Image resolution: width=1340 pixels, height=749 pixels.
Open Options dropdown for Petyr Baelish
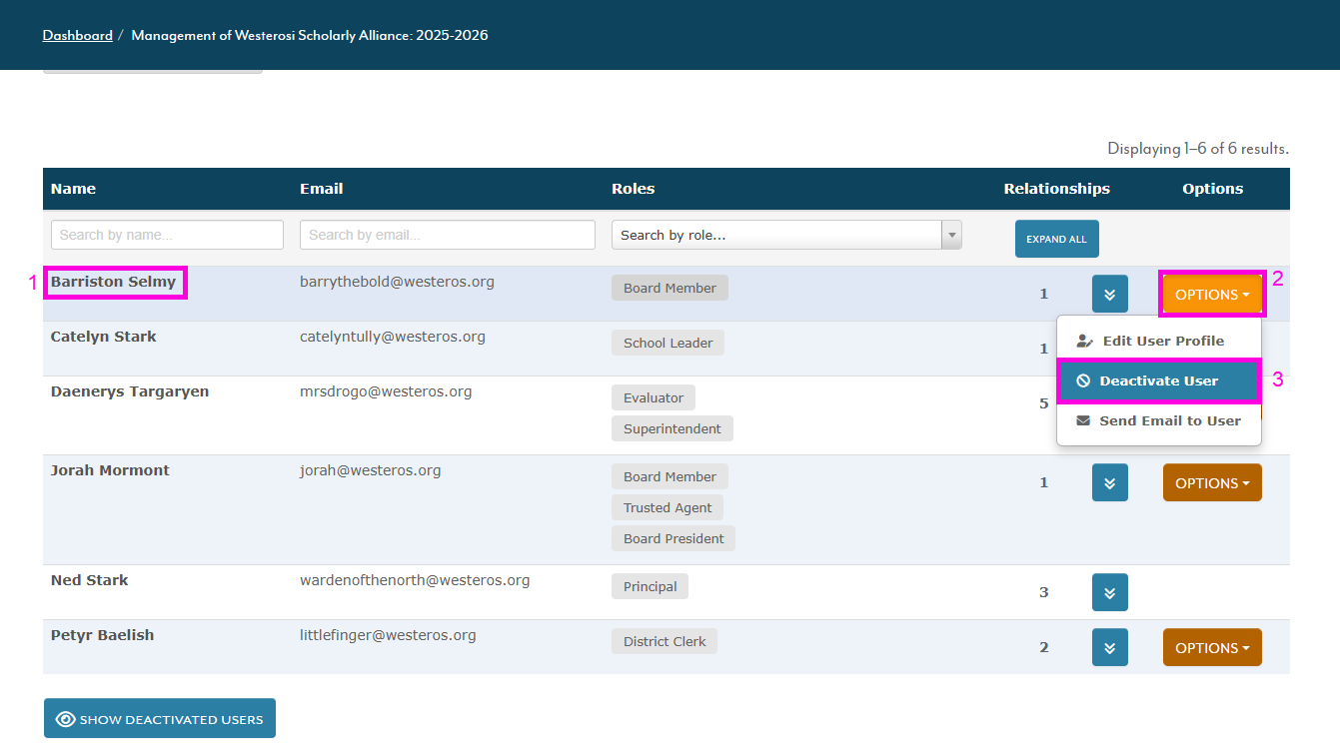pyautogui.click(x=1212, y=647)
